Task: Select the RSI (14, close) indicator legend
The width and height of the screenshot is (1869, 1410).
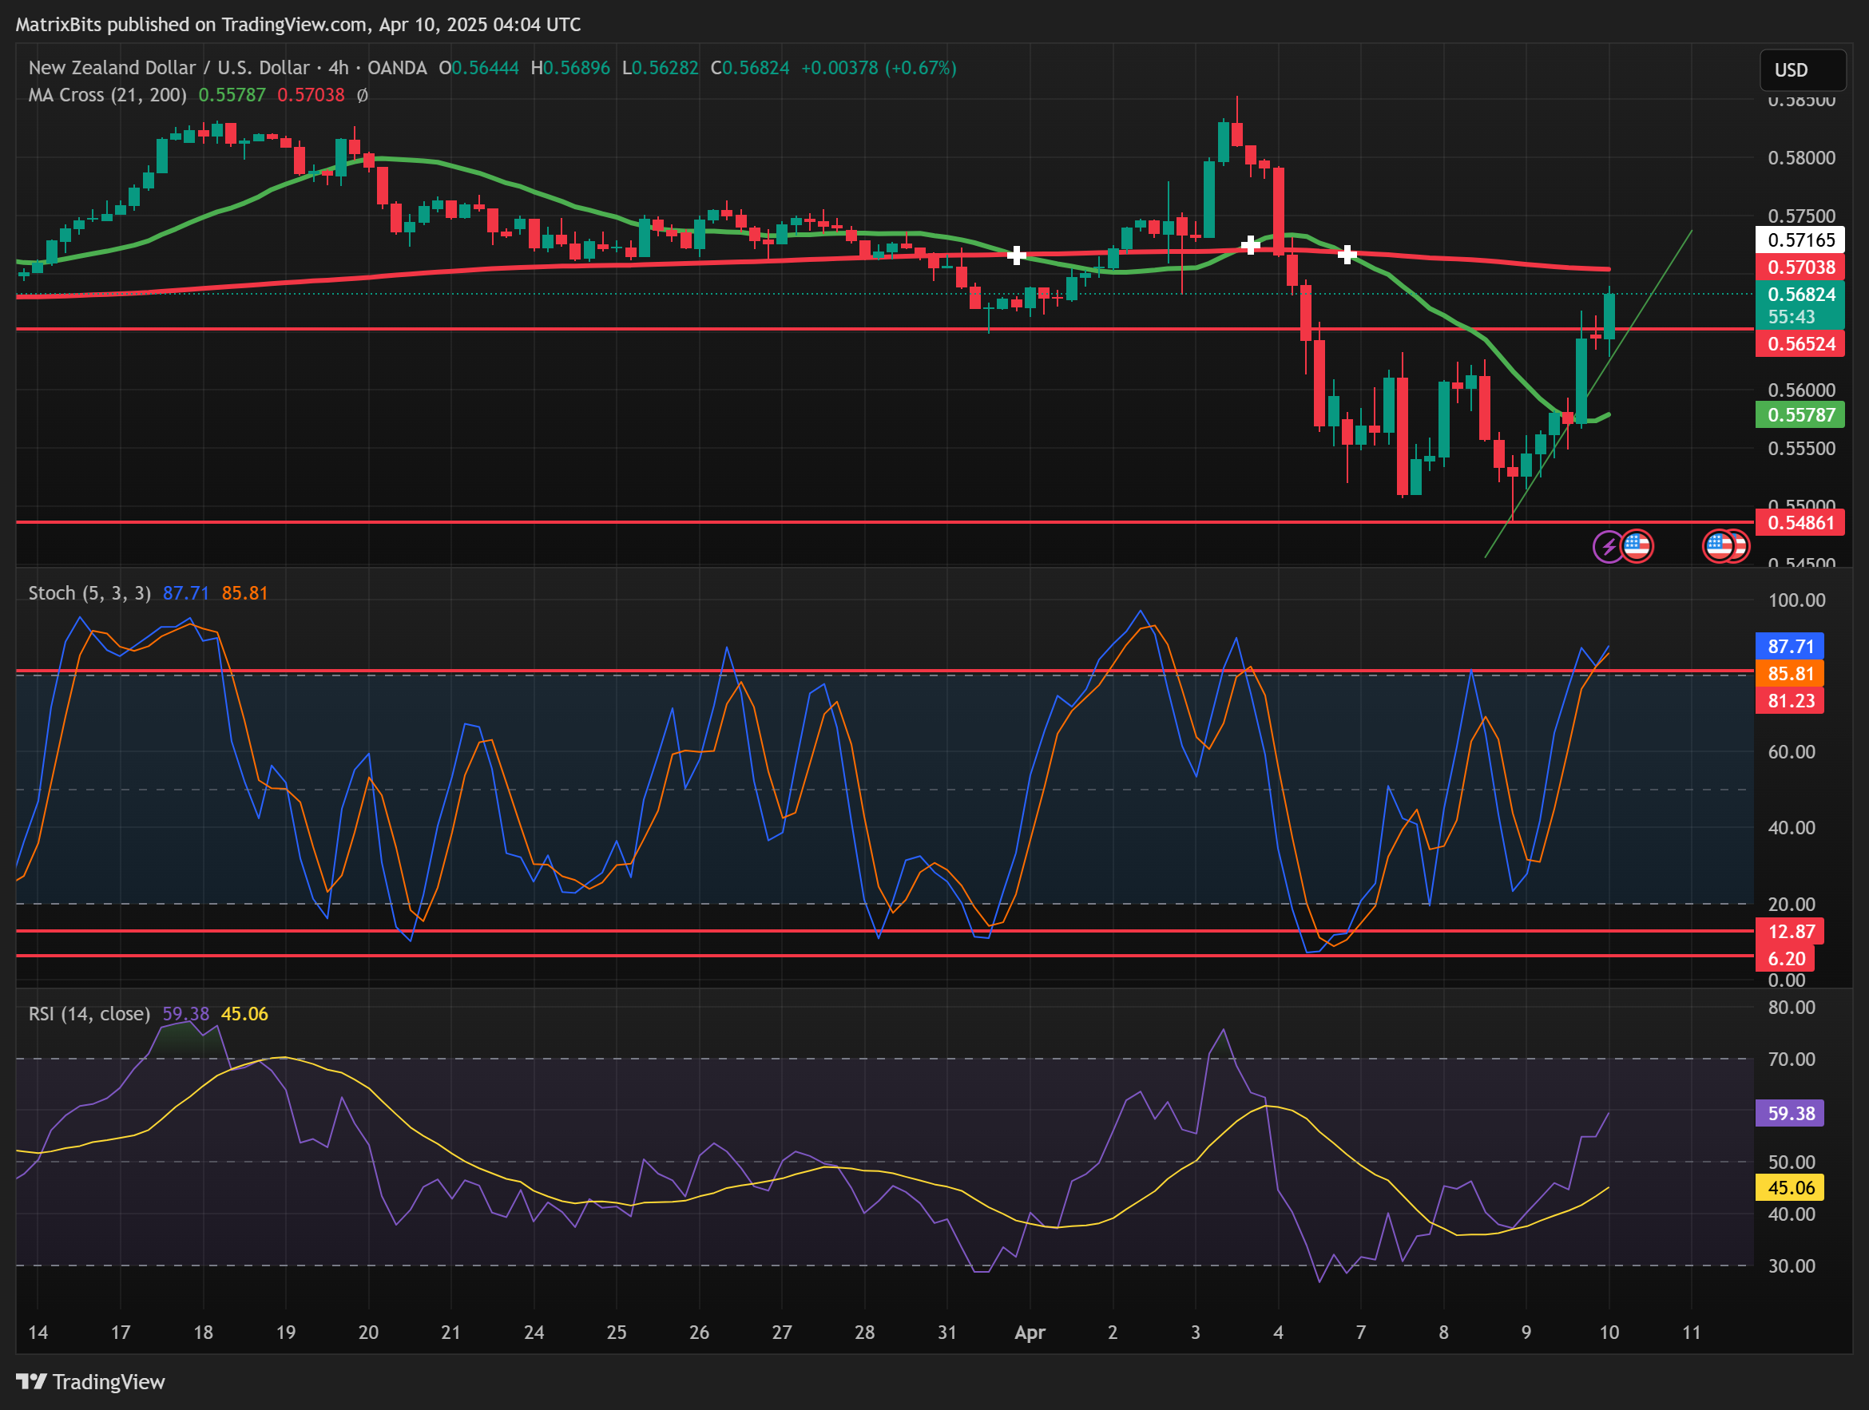Action: tap(89, 1014)
